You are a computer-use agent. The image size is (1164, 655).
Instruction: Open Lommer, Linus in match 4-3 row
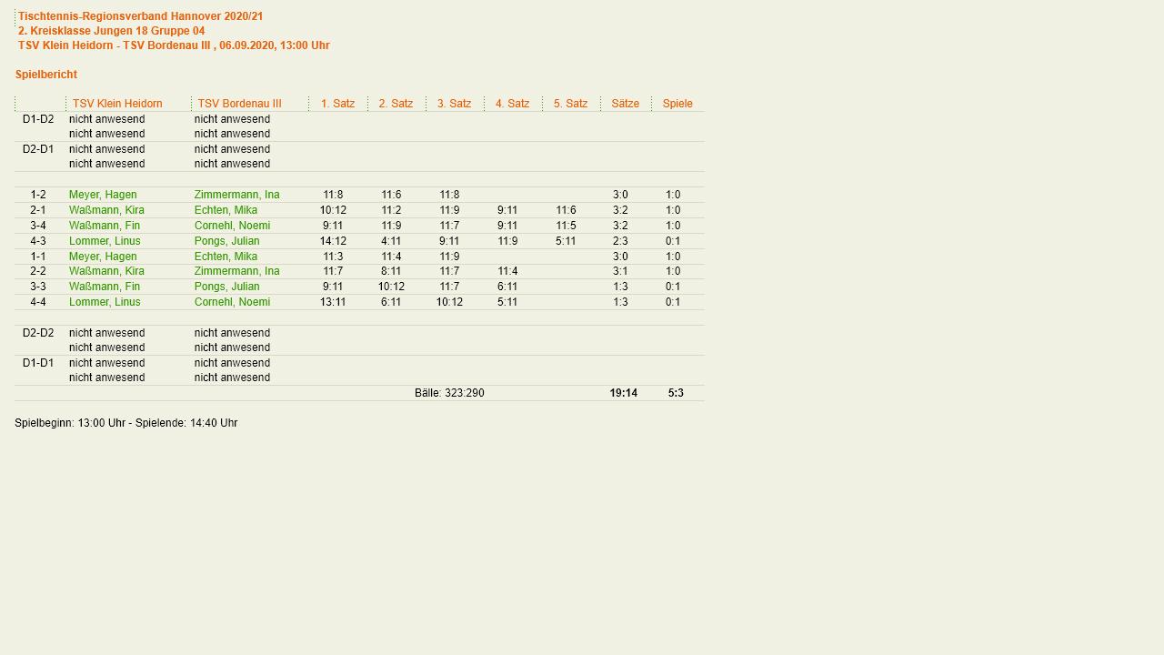pyautogui.click(x=105, y=241)
